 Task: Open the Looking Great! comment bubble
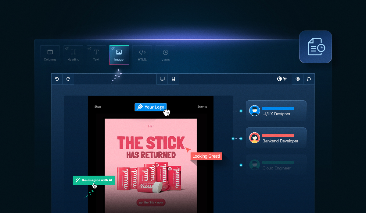click(x=206, y=156)
